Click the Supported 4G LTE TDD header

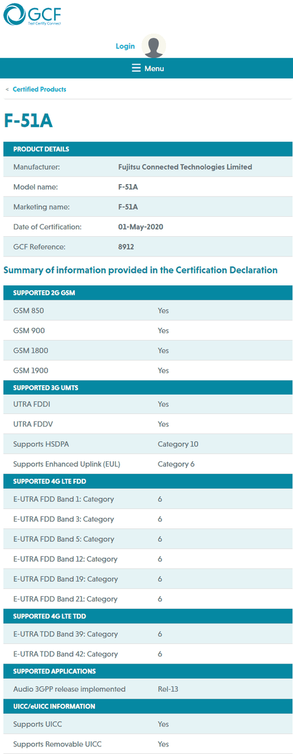coord(148,616)
